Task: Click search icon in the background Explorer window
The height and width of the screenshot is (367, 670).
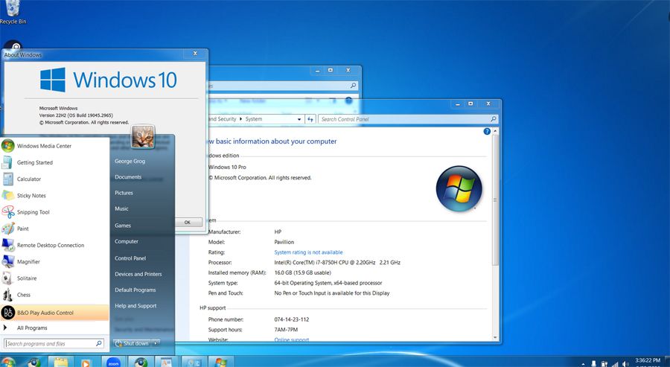Action: (x=353, y=86)
